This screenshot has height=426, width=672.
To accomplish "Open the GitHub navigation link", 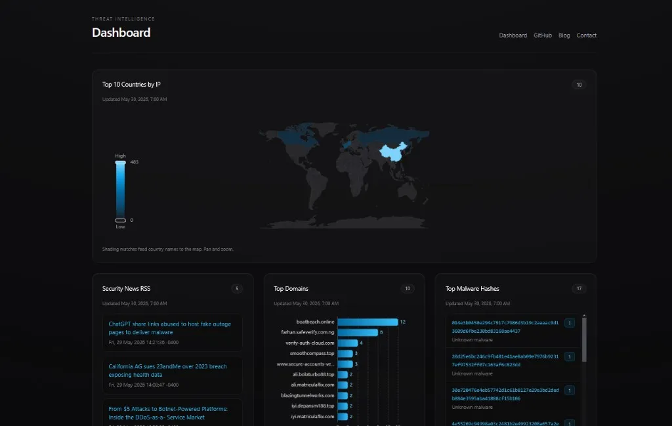I will pos(543,35).
